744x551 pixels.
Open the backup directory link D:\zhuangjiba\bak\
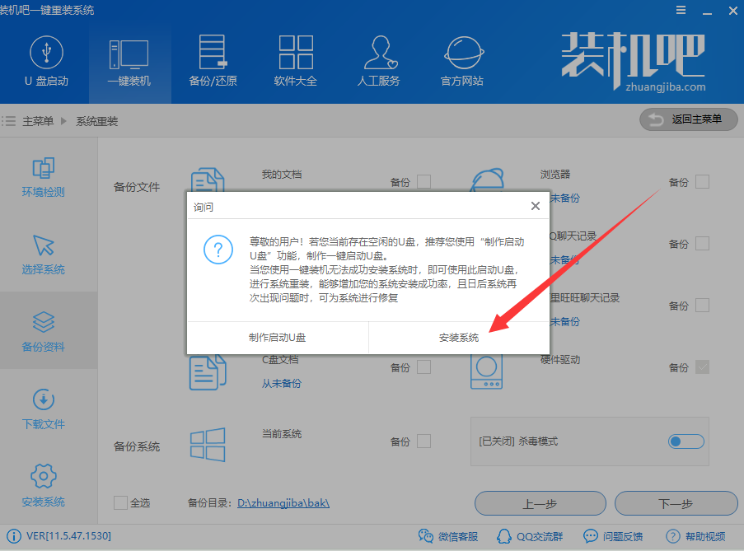283,503
